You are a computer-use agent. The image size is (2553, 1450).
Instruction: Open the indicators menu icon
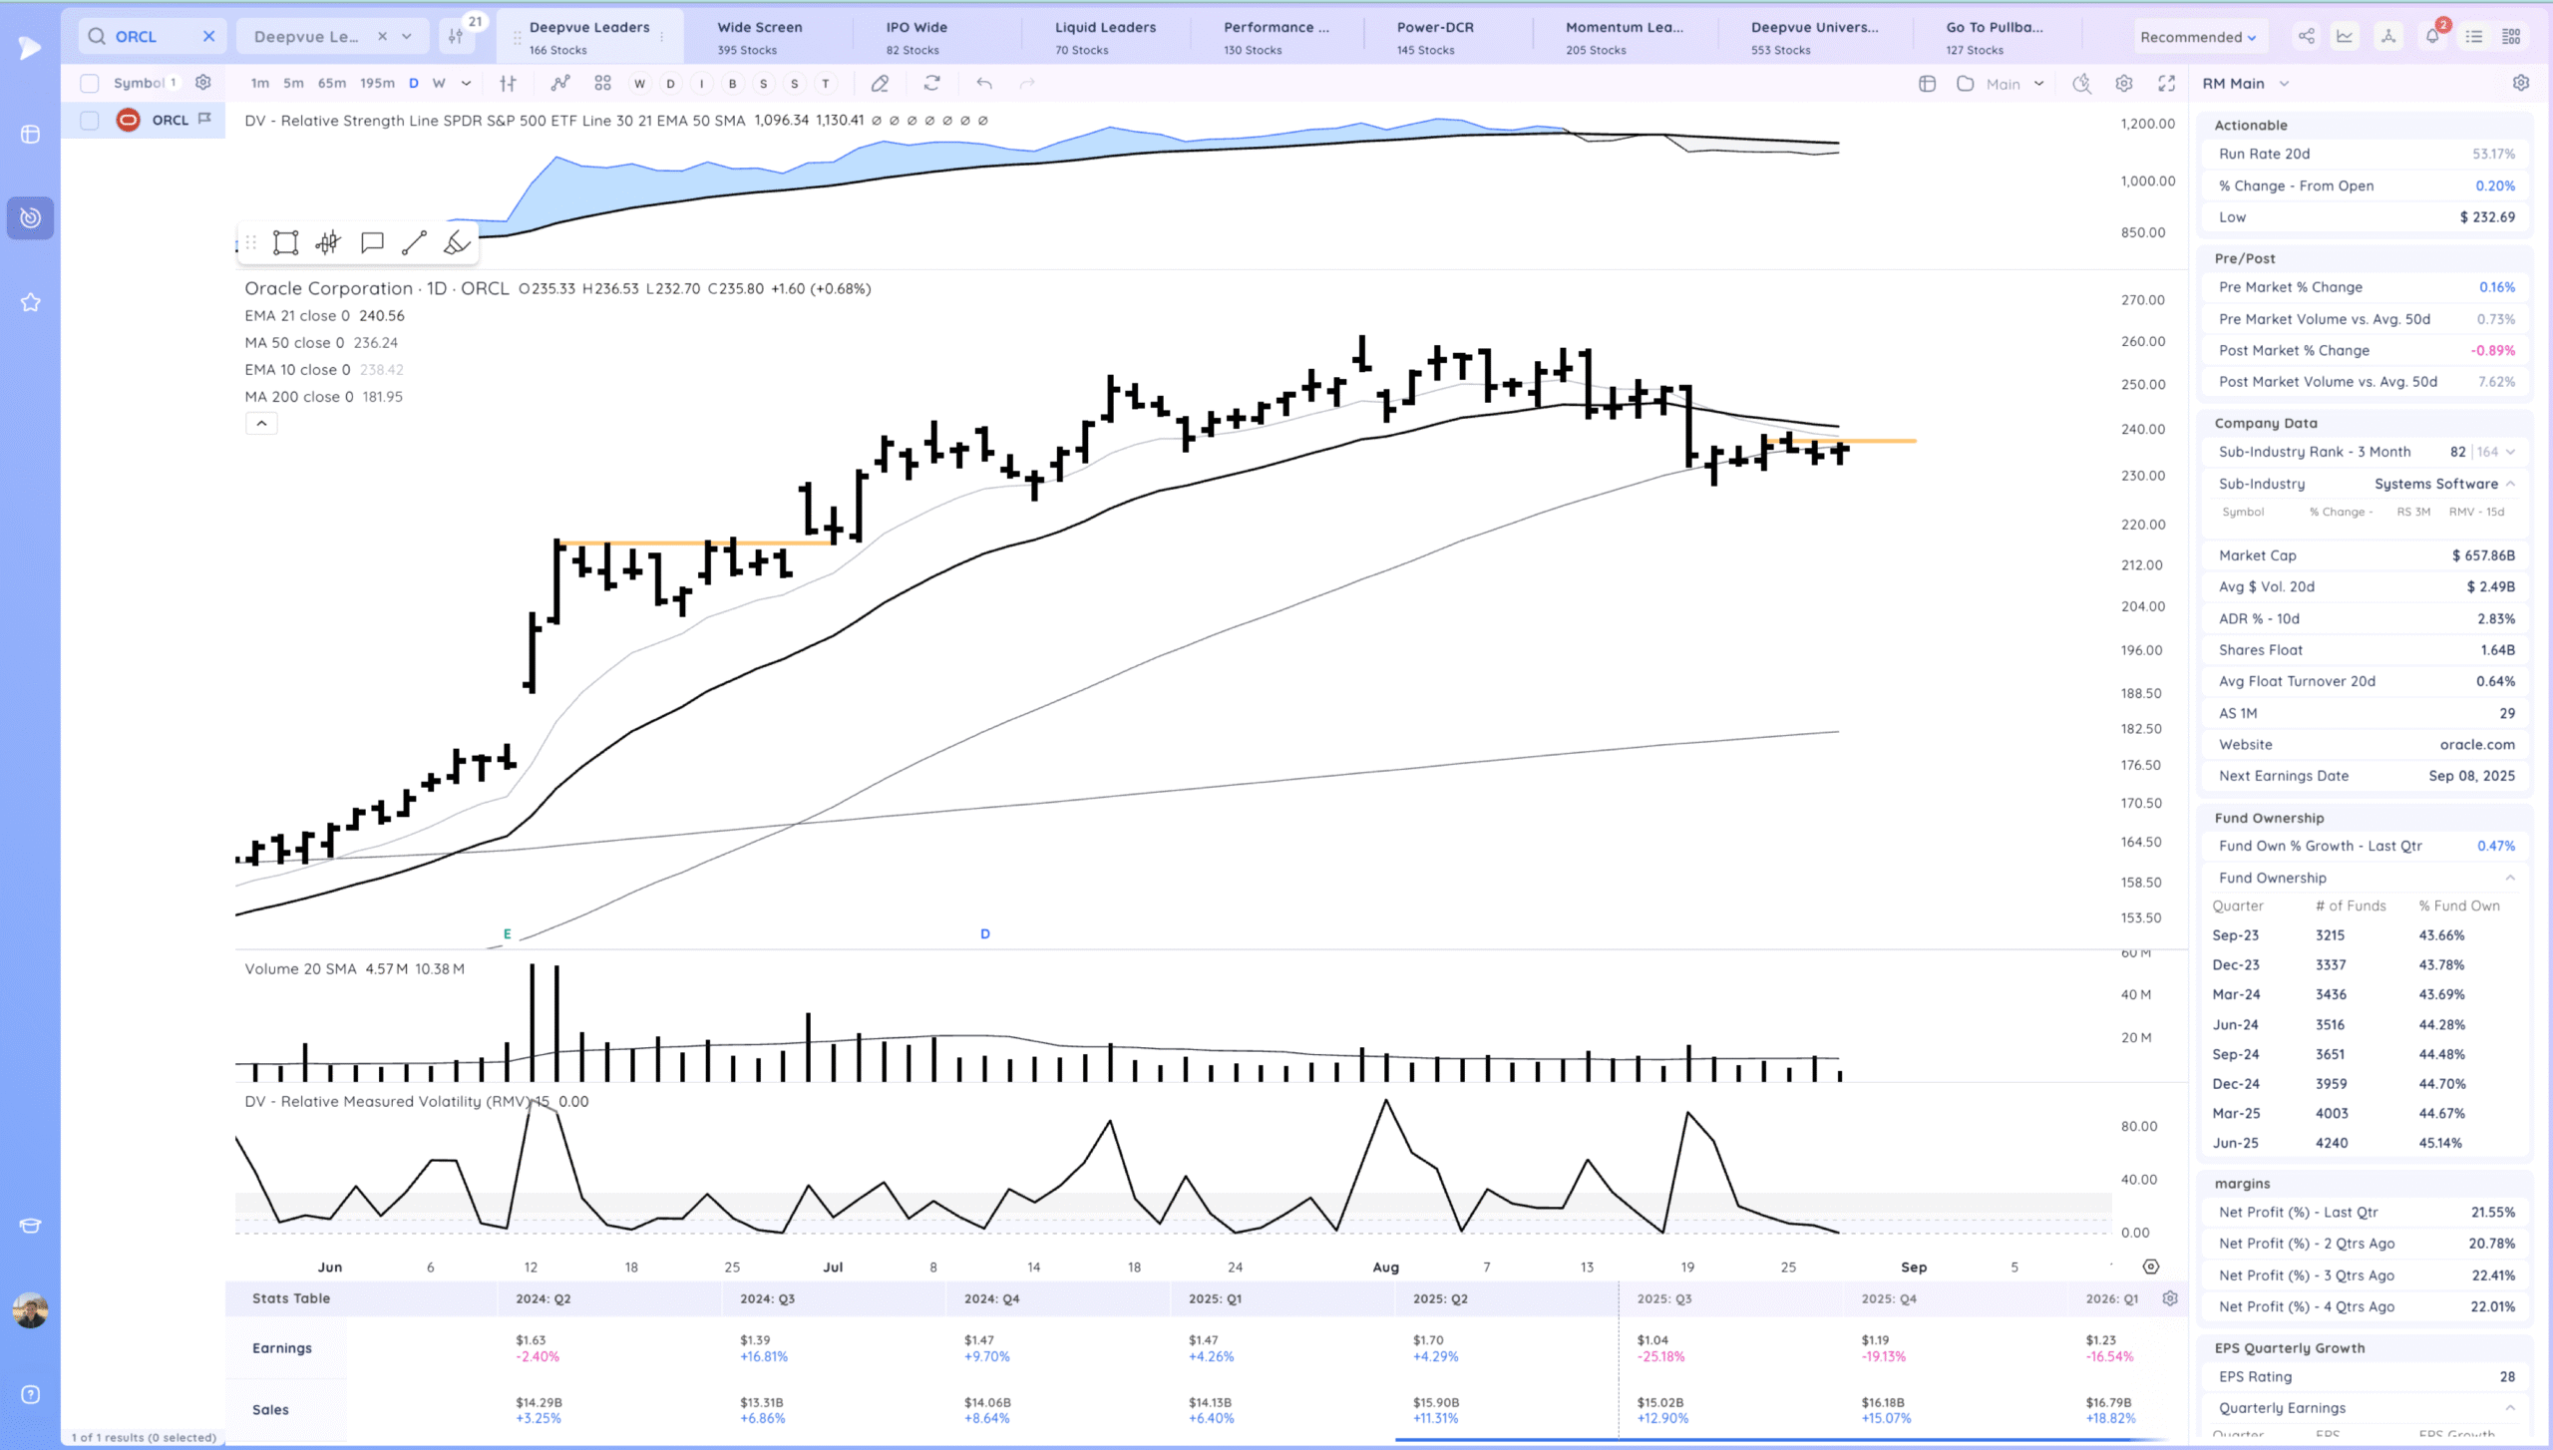pyautogui.click(x=560, y=84)
